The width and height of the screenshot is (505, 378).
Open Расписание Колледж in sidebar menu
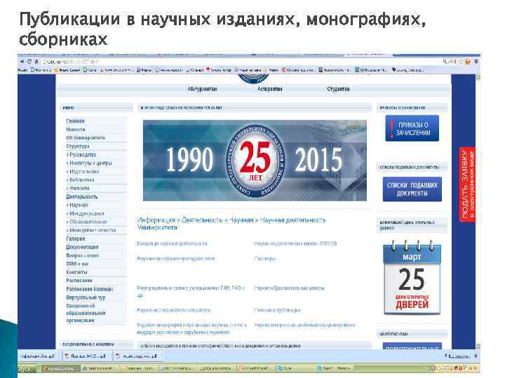point(90,289)
